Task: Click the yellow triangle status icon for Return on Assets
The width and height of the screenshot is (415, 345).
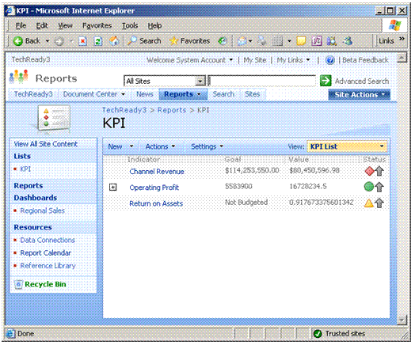Action: (x=369, y=203)
